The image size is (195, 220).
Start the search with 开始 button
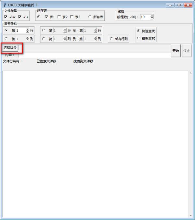(x=175, y=51)
